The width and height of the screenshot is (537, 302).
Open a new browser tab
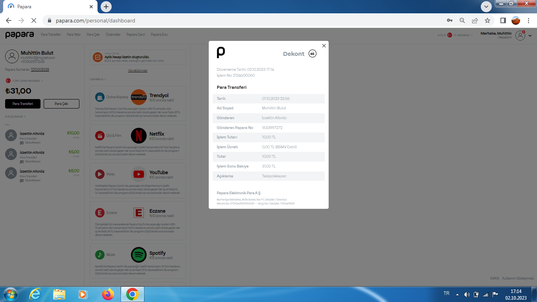pos(106,7)
